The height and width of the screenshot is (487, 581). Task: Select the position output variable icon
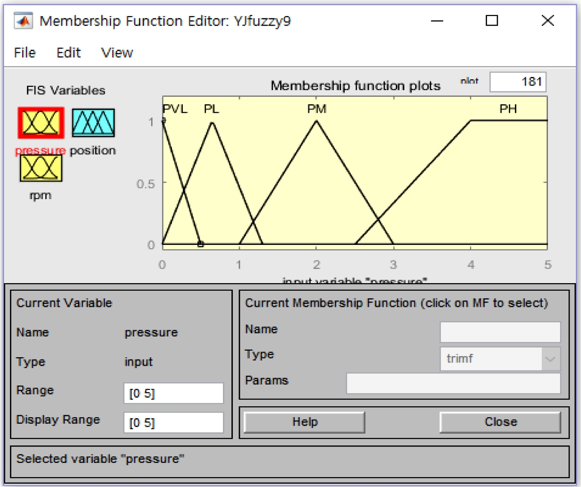point(93,123)
